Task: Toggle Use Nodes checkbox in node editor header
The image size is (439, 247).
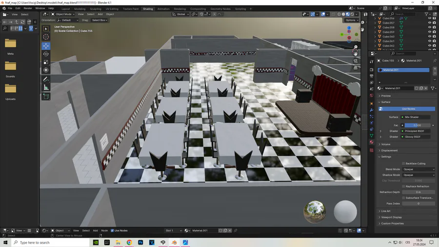Action: point(112,230)
